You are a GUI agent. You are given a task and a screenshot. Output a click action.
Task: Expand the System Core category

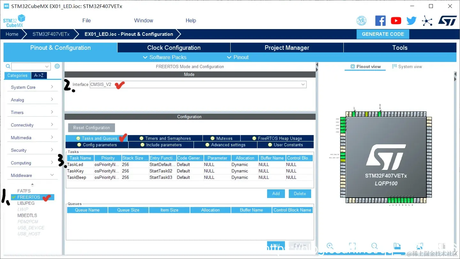click(32, 87)
